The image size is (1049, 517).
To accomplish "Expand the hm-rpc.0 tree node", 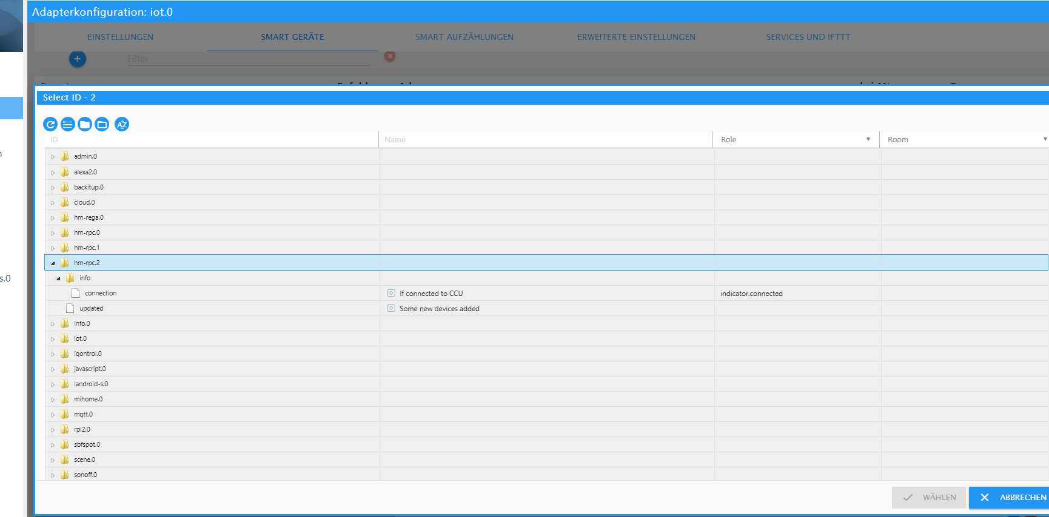I will pos(53,233).
